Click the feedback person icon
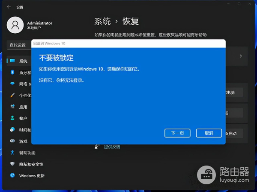This screenshot has height=192, width=257. tap(97, 147)
